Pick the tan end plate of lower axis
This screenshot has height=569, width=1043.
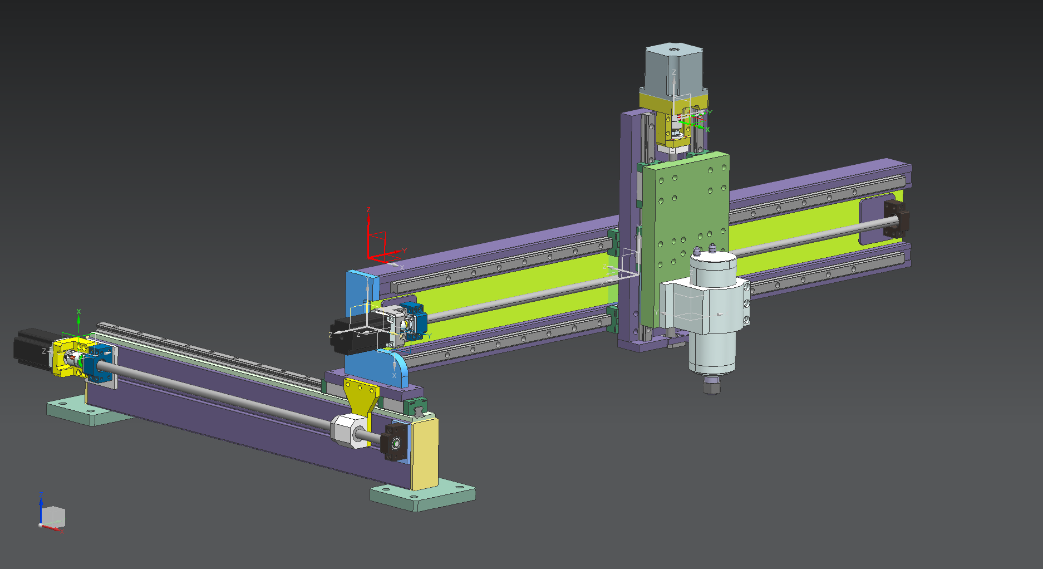coord(425,454)
